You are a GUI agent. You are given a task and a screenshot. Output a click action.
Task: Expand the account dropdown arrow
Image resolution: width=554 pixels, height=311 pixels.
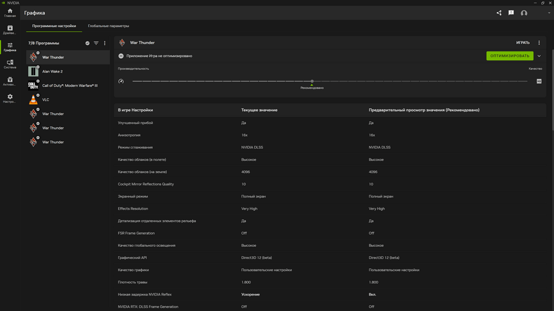point(549,13)
